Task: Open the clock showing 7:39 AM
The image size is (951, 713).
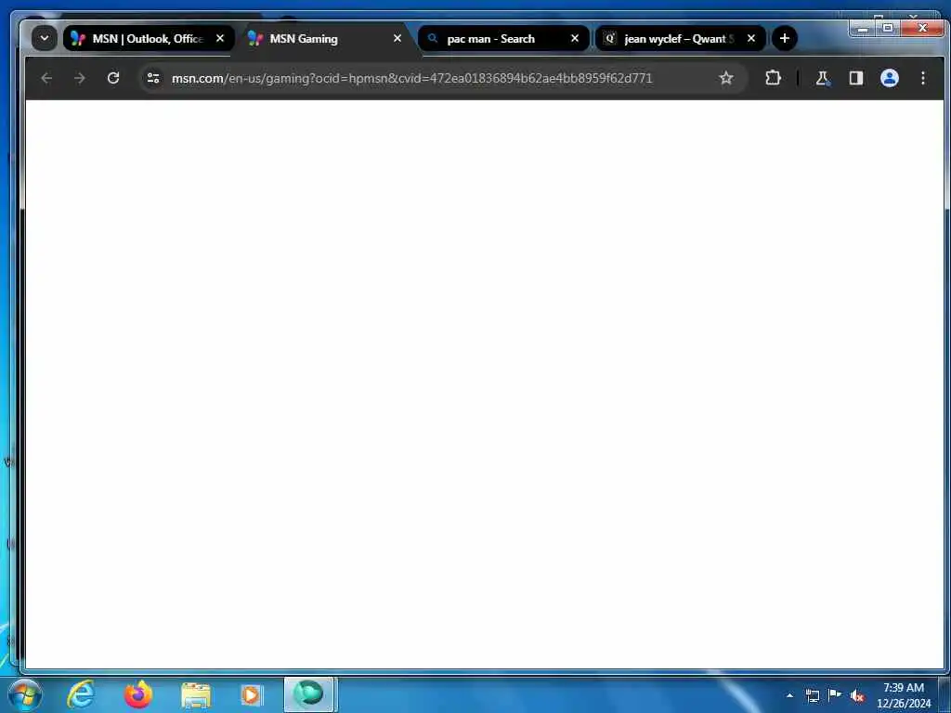Action: coord(904,695)
